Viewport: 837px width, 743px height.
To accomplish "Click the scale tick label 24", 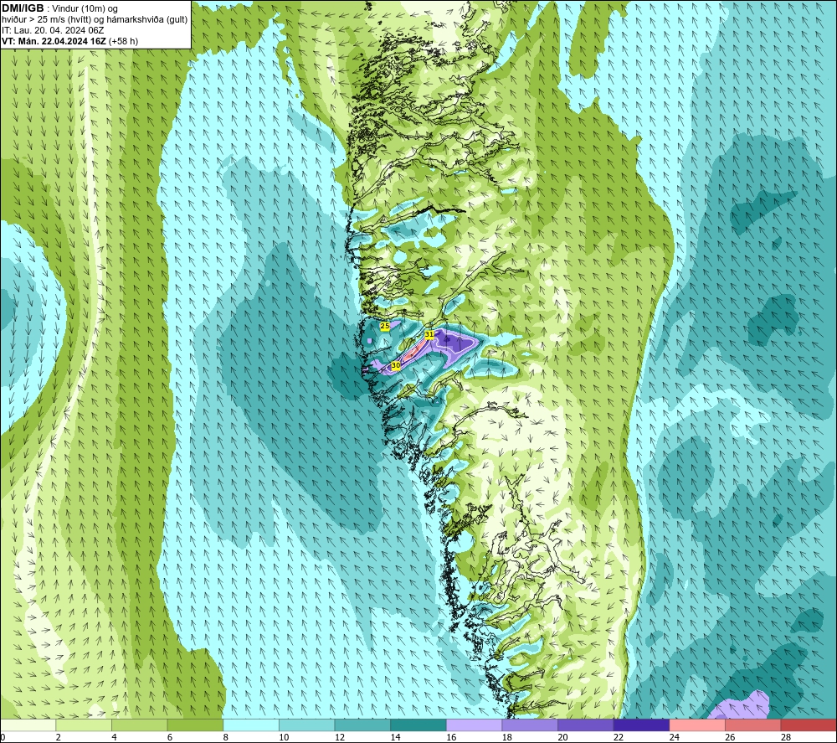I will (674, 738).
